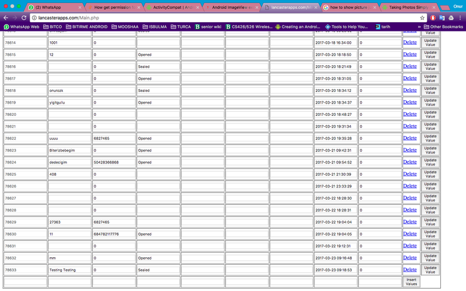Open the ISBULMA bookmarks folder
This screenshot has width=466, height=291.
pos(154,27)
